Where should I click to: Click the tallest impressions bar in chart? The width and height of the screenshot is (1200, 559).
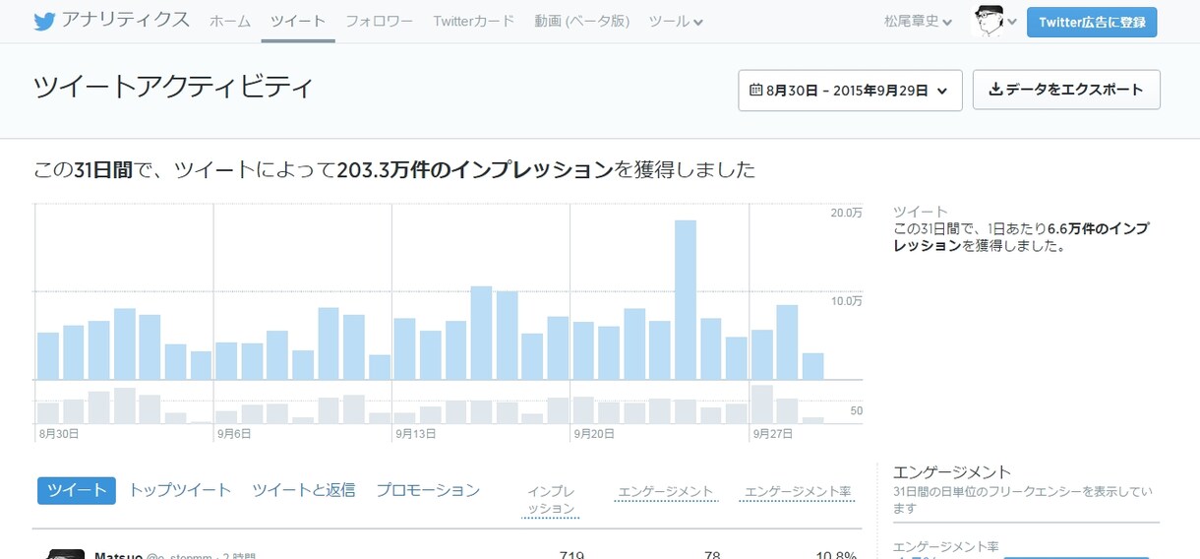coord(686,300)
